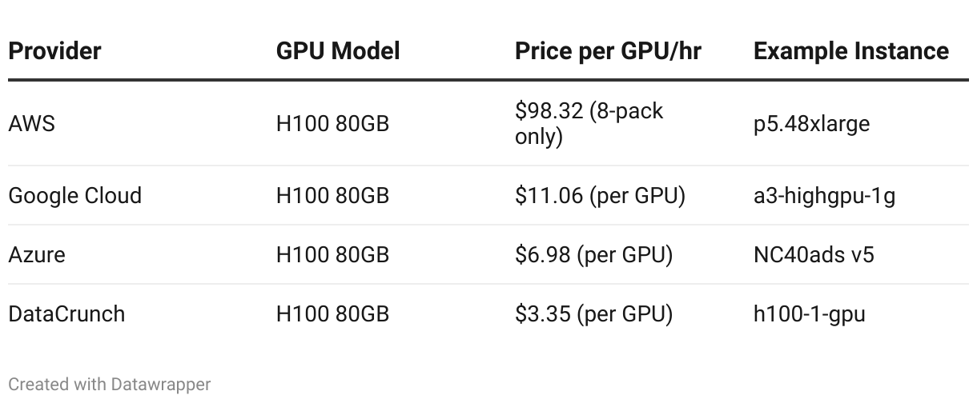Screen dimensions: 977x403
Task: Click the $6.98 (per GPU) price
Action: (x=593, y=255)
